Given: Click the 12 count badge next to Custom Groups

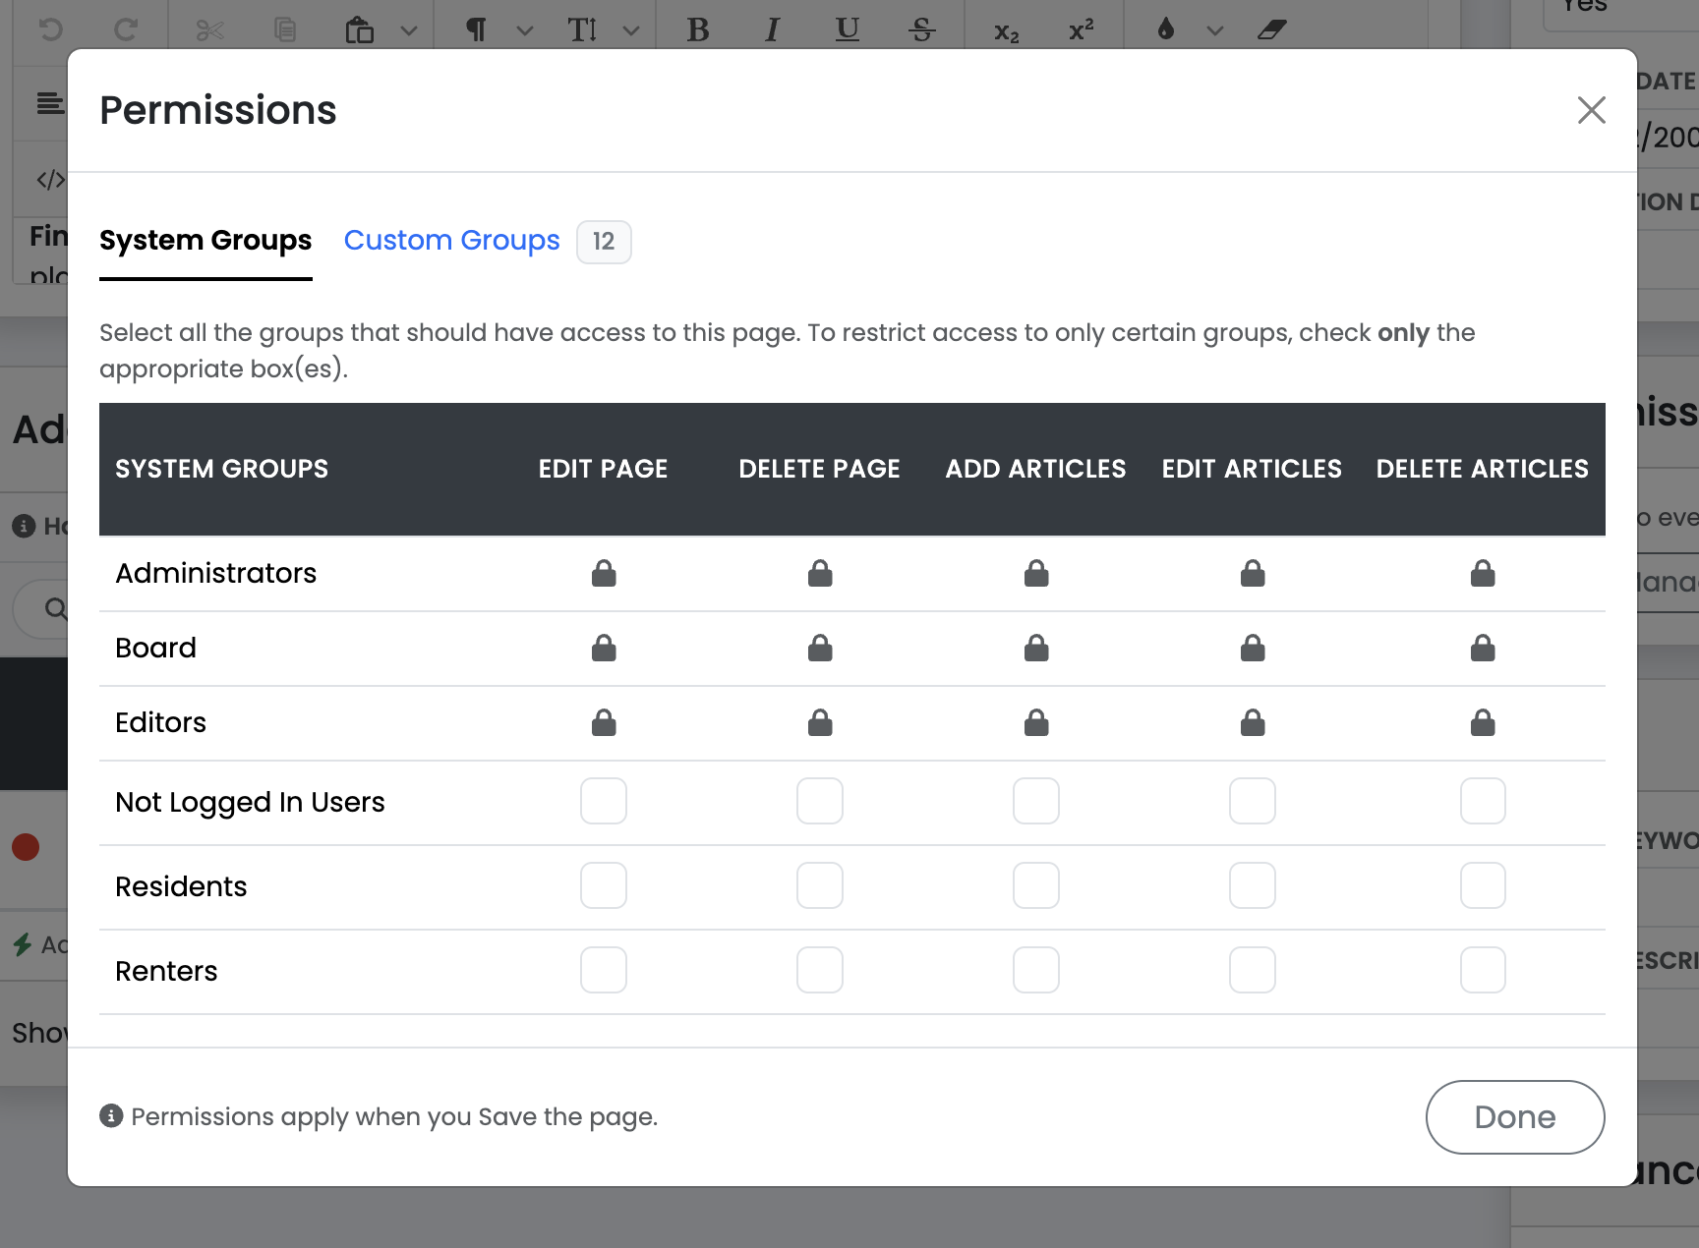Looking at the screenshot, I should click(604, 242).
